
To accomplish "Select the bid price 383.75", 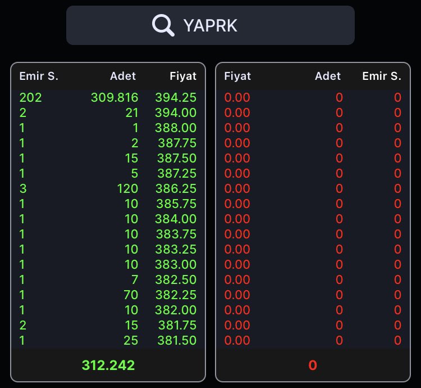I will click(x=176, y=234).
